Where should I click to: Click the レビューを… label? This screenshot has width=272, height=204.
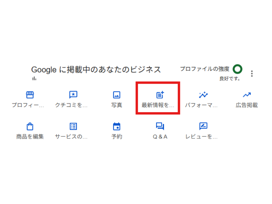point(201,137)
